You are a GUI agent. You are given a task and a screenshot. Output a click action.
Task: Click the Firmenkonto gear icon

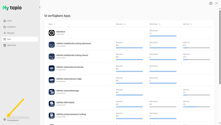5,119
